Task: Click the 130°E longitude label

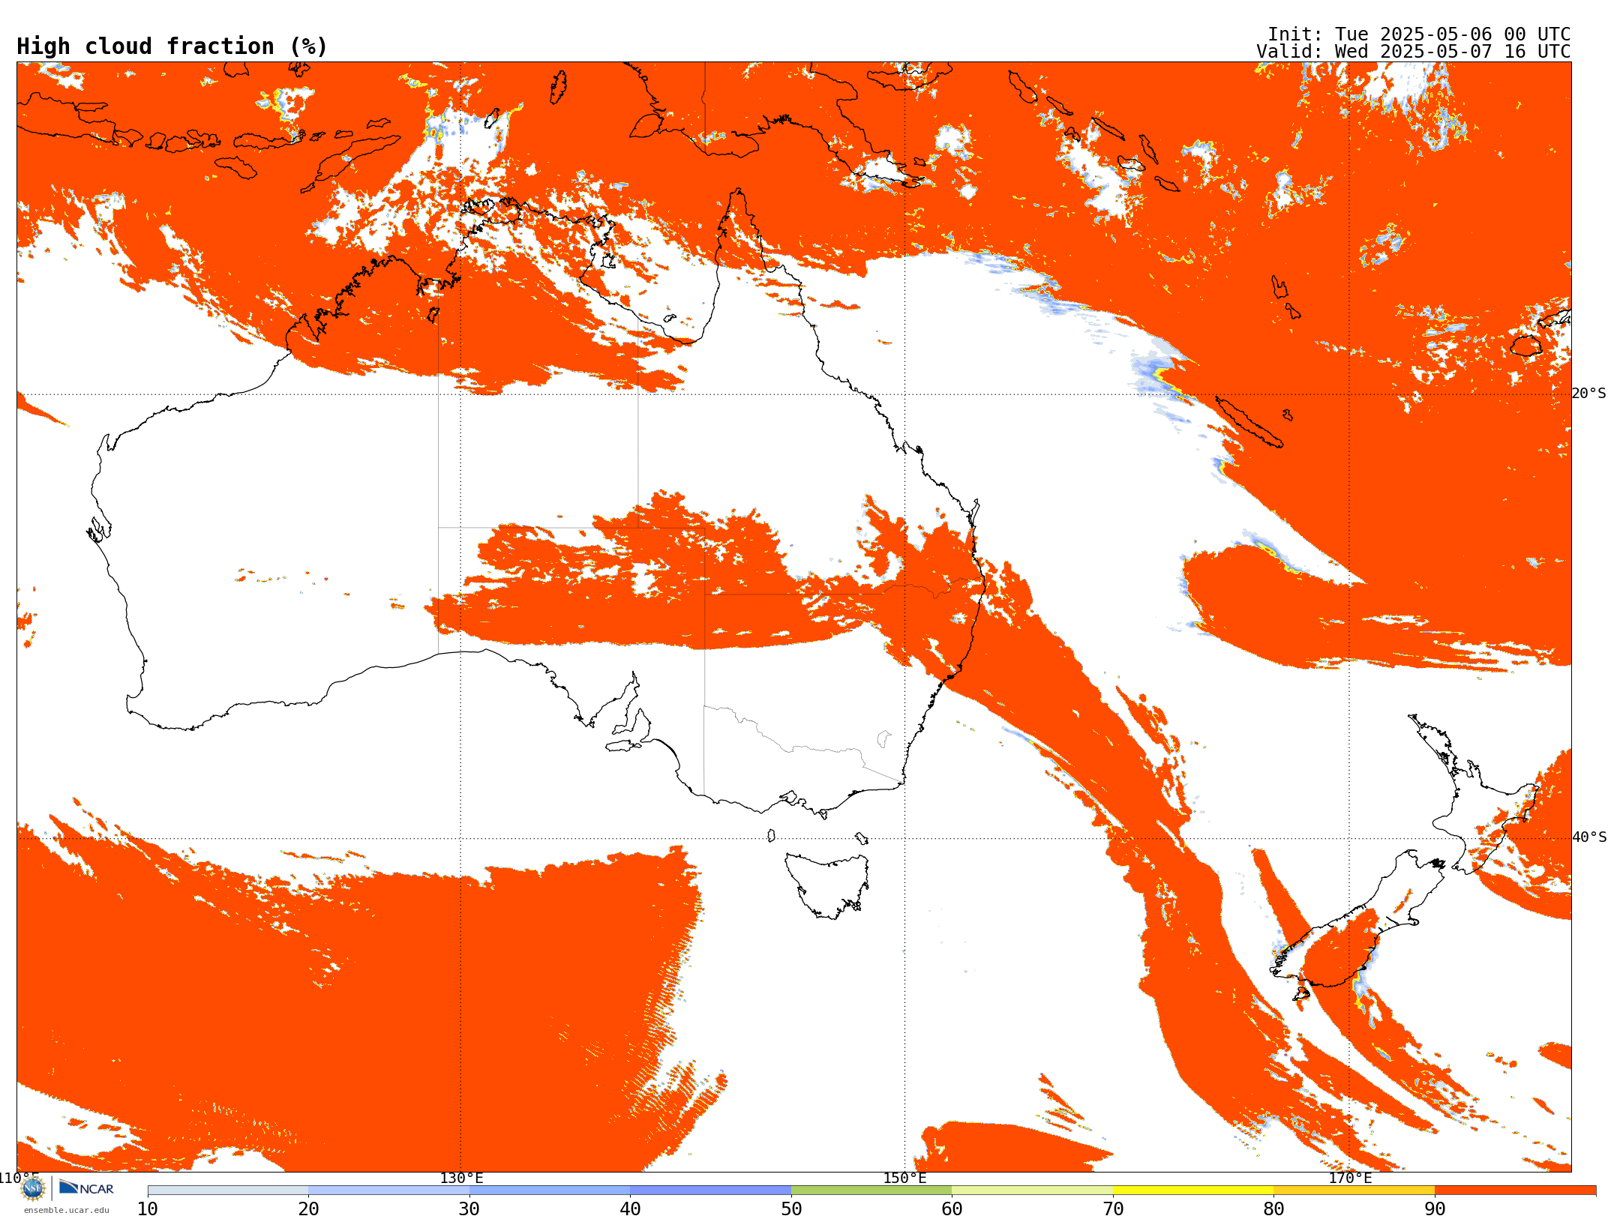Action: tap(461, 1178)
